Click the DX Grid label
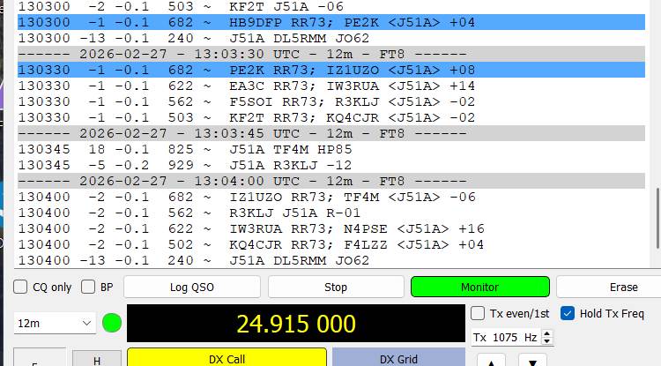Viewport: 661px width, 366px height. (398, 358)
